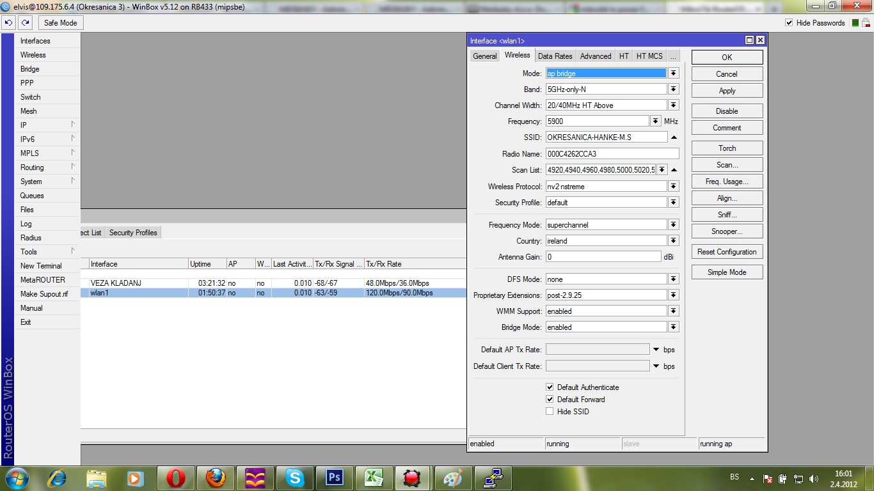
Task: Click into the Radio Name field
Action: click(612, 154)
